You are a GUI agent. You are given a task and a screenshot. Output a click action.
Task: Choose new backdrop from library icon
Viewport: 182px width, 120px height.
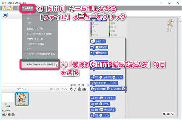point(3,115)
